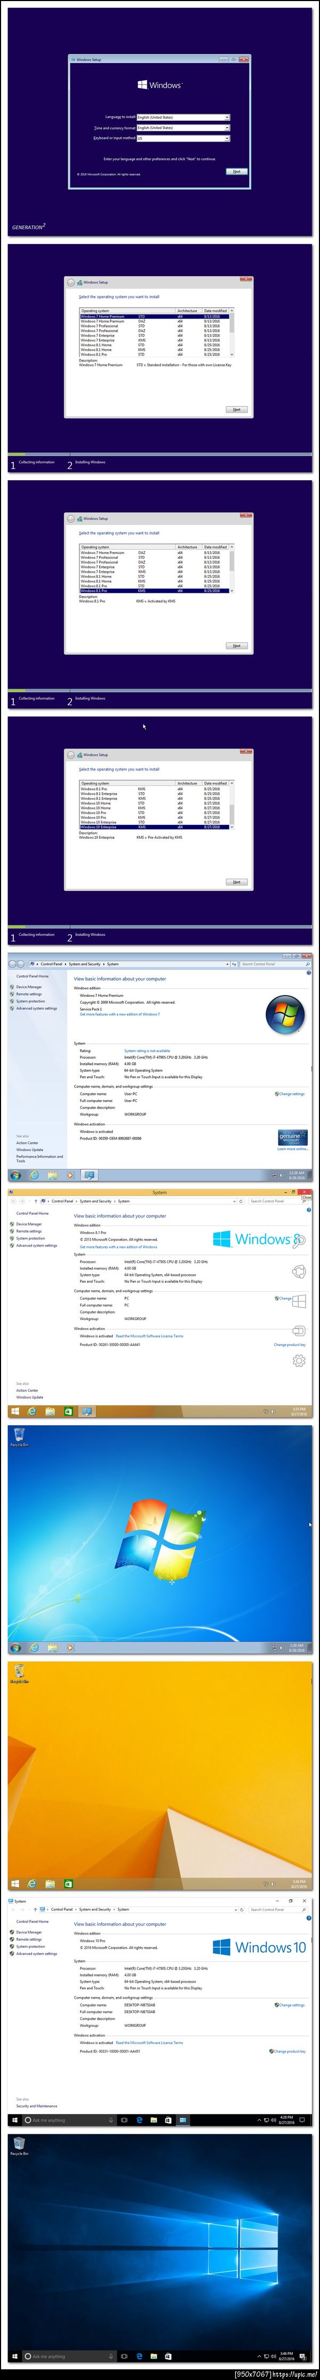
Task: Open Remote settings in Windows 8.1 System window
Action: [x=28, y=1231]
